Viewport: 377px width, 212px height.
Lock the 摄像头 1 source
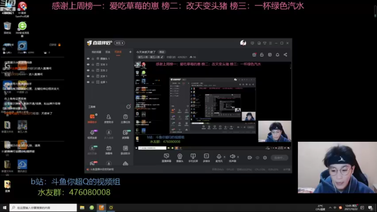click(93, 58)
